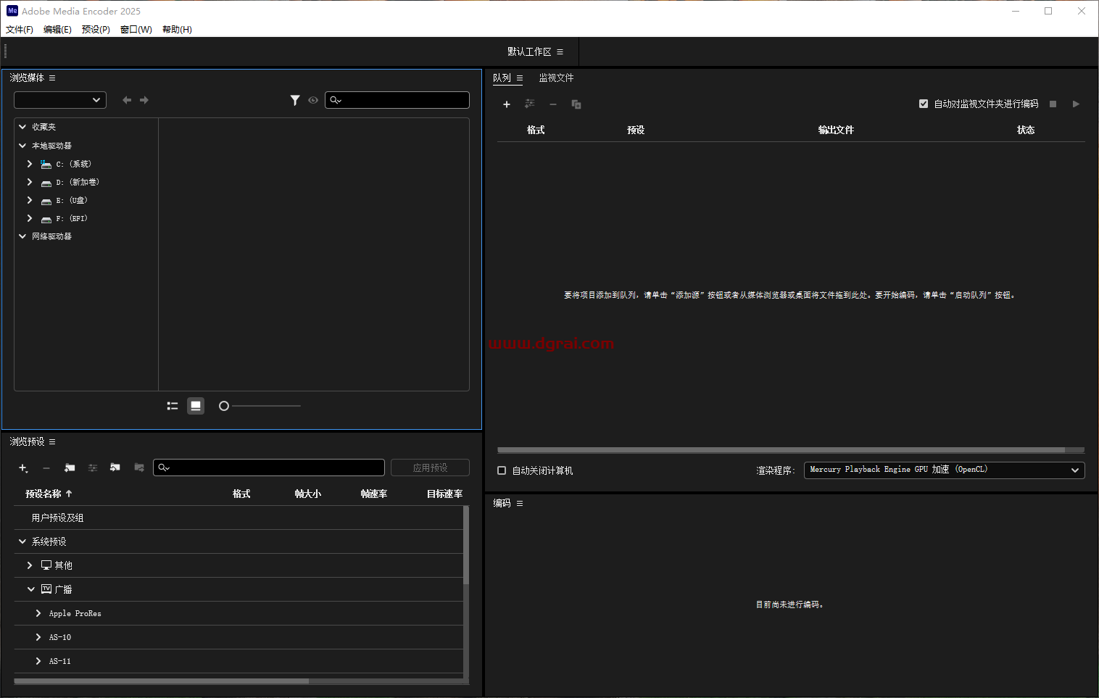1099x698 pixels.
Task: Switch to the 监视文件 tab
Action: (556, 78)
